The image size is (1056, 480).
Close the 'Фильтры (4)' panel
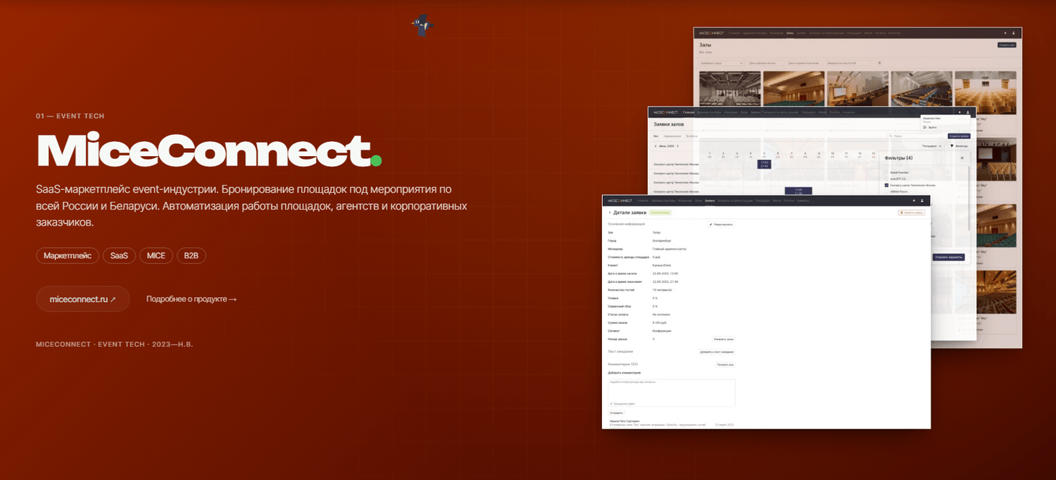(962, 158)
